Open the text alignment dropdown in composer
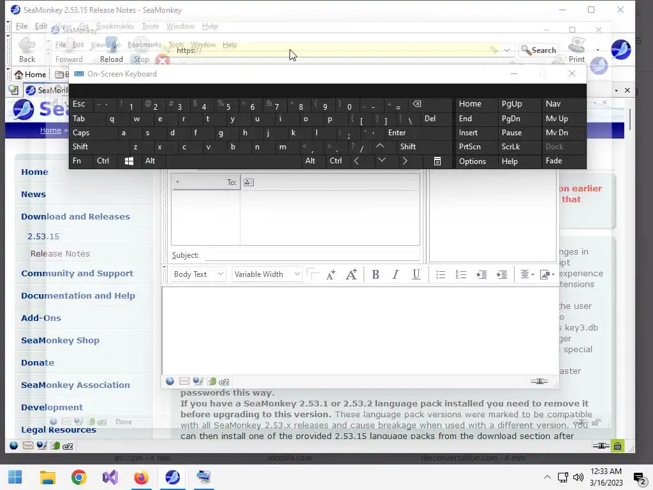The image size is (653, 490). pyautogui.click(x=527, y=274)
